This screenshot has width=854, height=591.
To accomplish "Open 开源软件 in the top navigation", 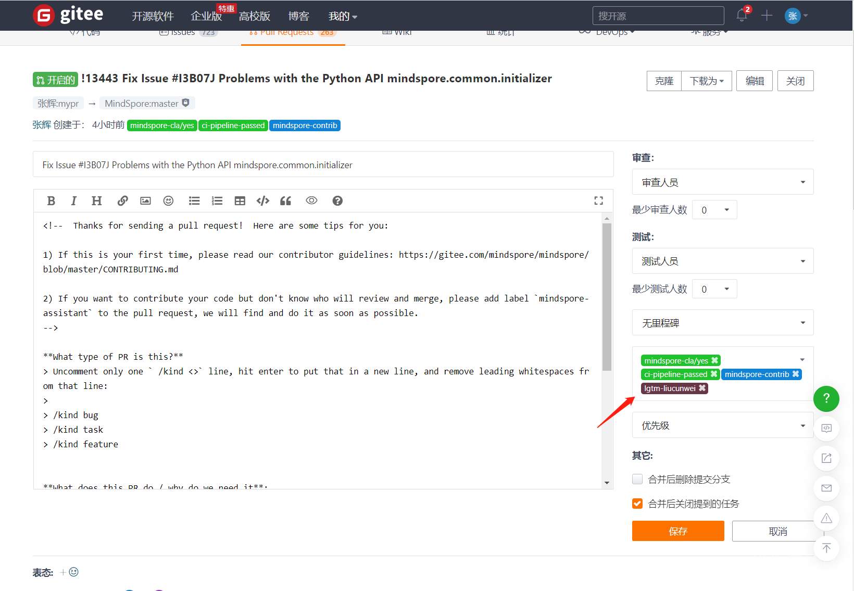I will pos(153,16).
